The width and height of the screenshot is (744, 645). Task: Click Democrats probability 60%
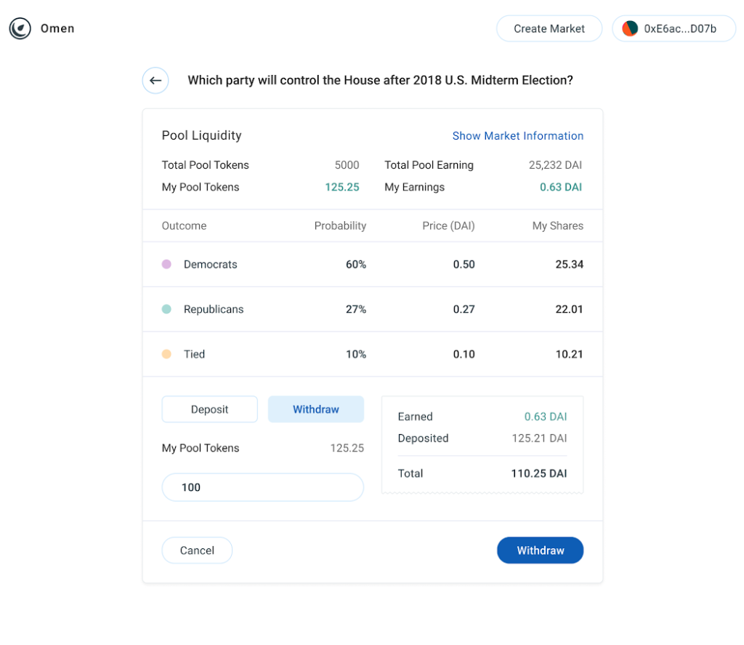pos(356,265)
